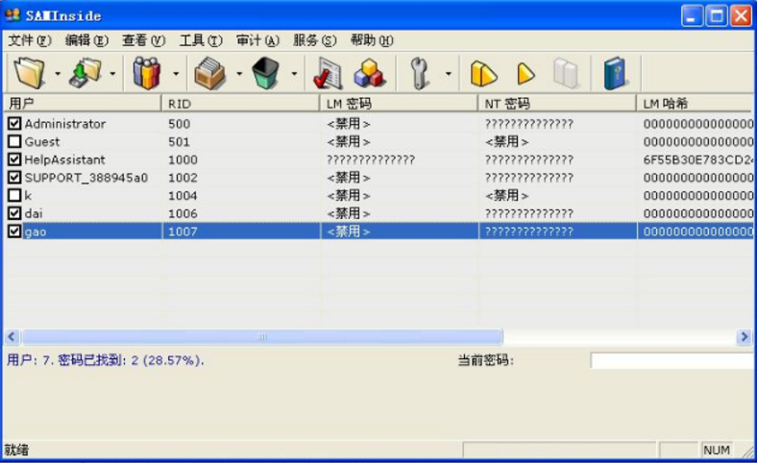Viewport: 758px width, 463px height.
Task: Click the 就绪 status bar text
Action: (x=16, y=450)
